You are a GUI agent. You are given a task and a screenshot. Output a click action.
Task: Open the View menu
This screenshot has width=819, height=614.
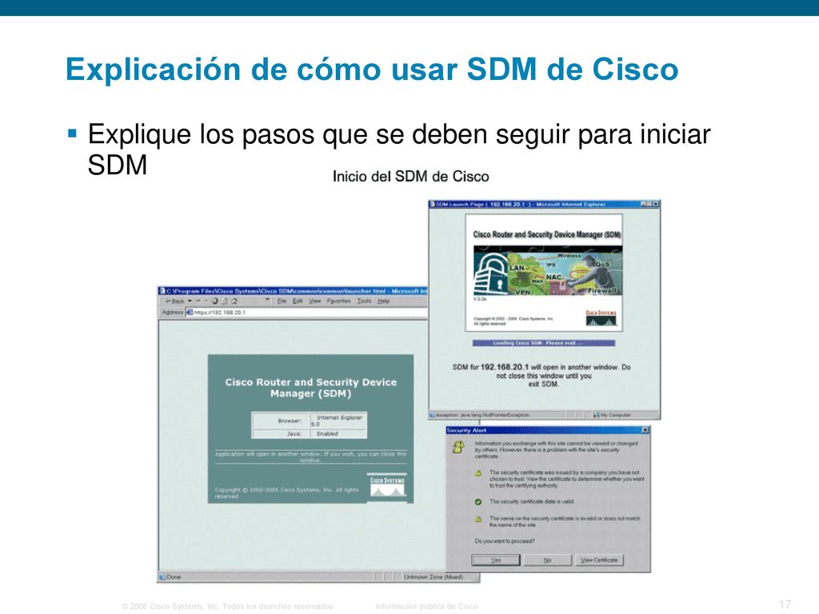(x=315, y=301)
